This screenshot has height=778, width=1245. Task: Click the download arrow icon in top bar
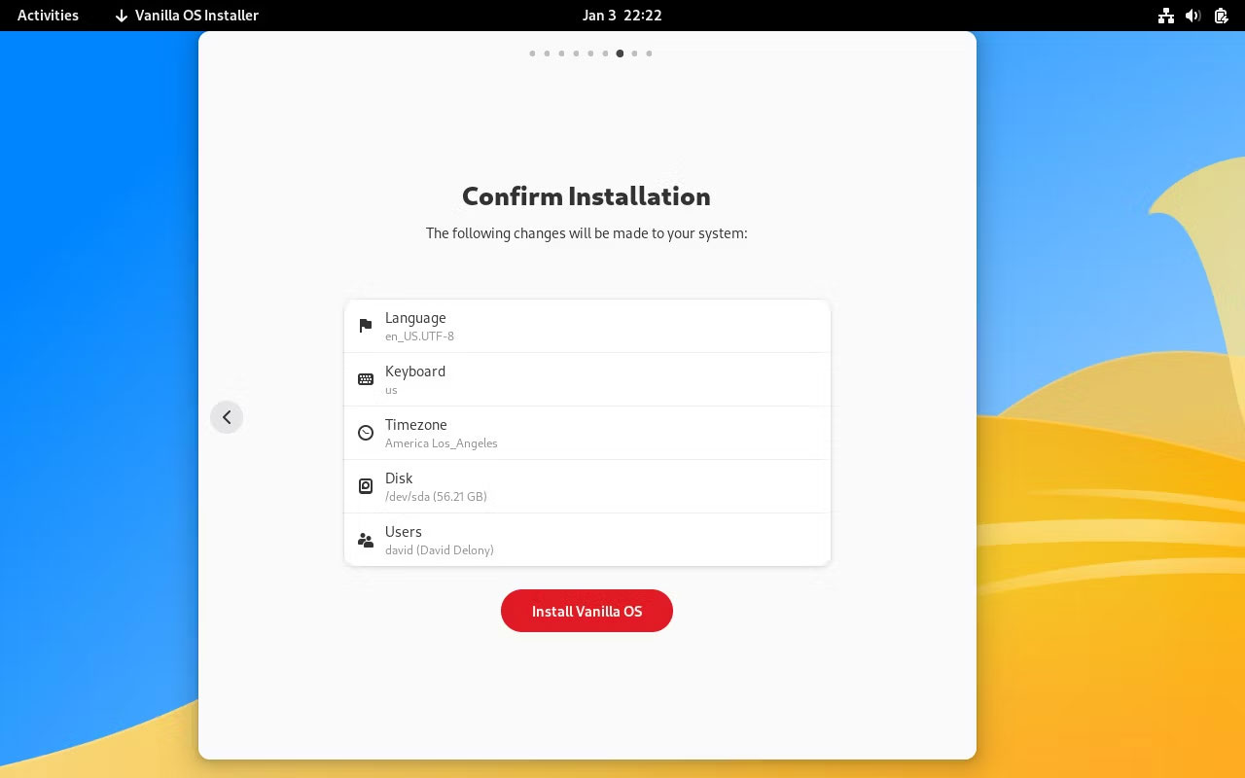tap(122, 16)
